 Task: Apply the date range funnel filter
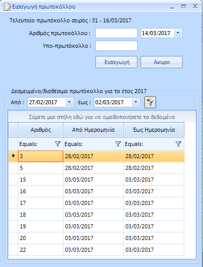pos(150,102)
